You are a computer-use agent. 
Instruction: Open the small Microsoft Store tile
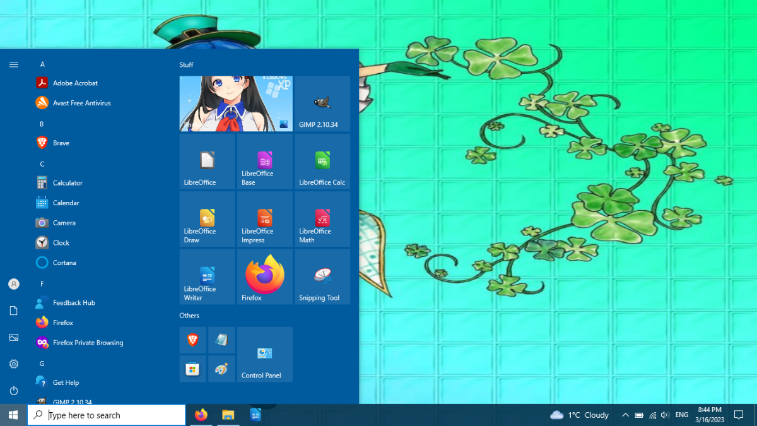click(x=193, y=369)
